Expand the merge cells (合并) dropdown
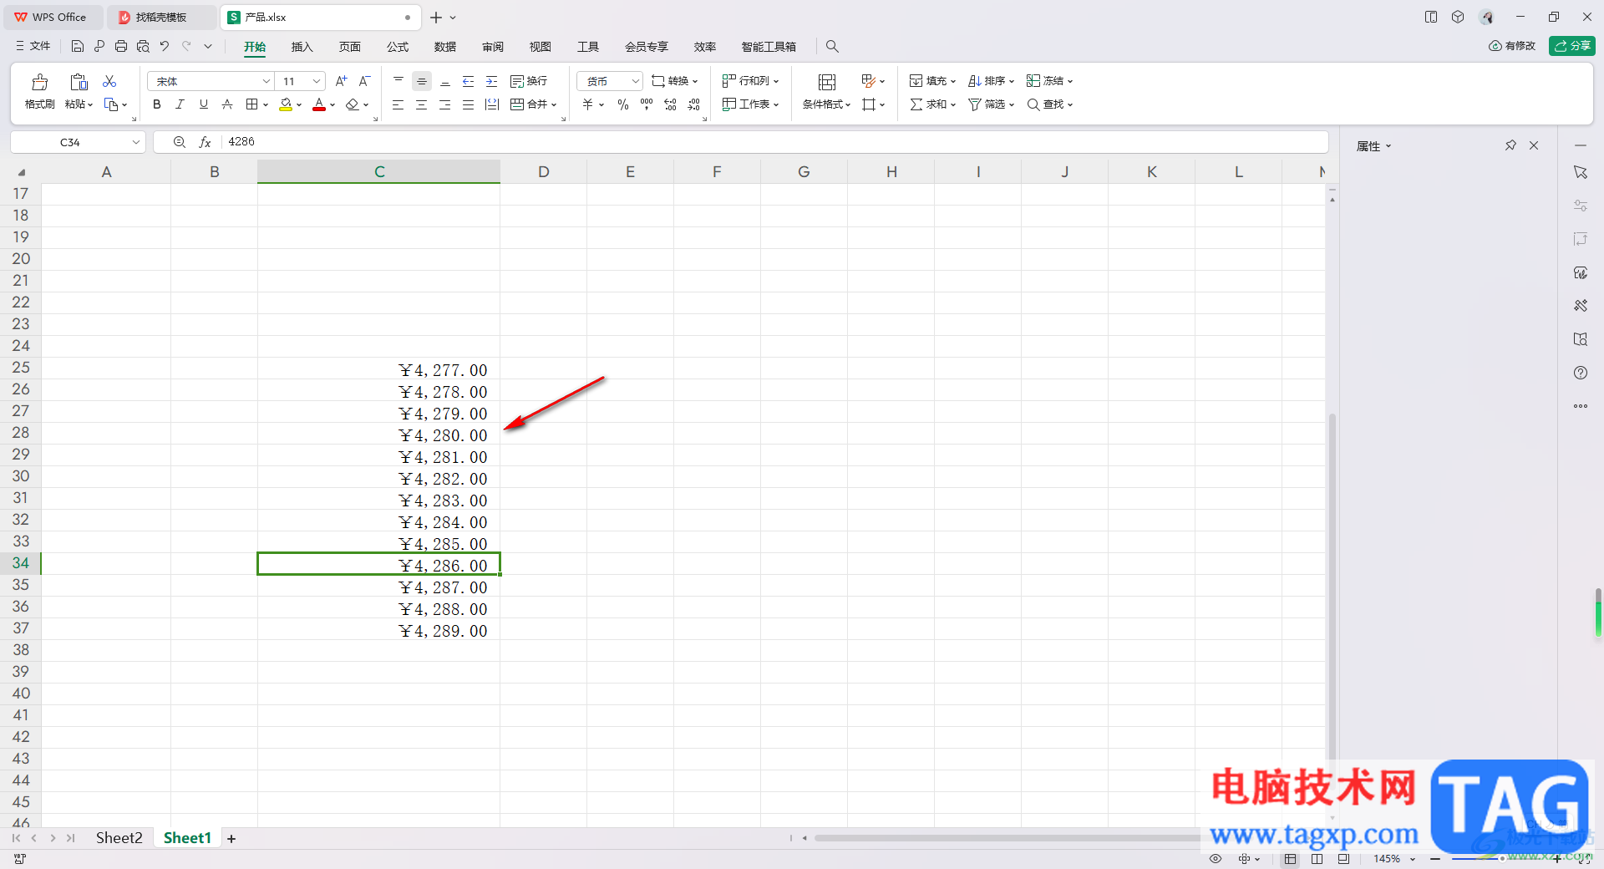 pyautogui.click(x=554, y=104)
